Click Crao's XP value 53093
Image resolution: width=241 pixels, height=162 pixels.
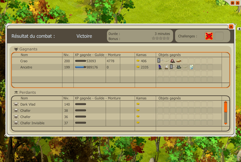[x=91, y=61]
